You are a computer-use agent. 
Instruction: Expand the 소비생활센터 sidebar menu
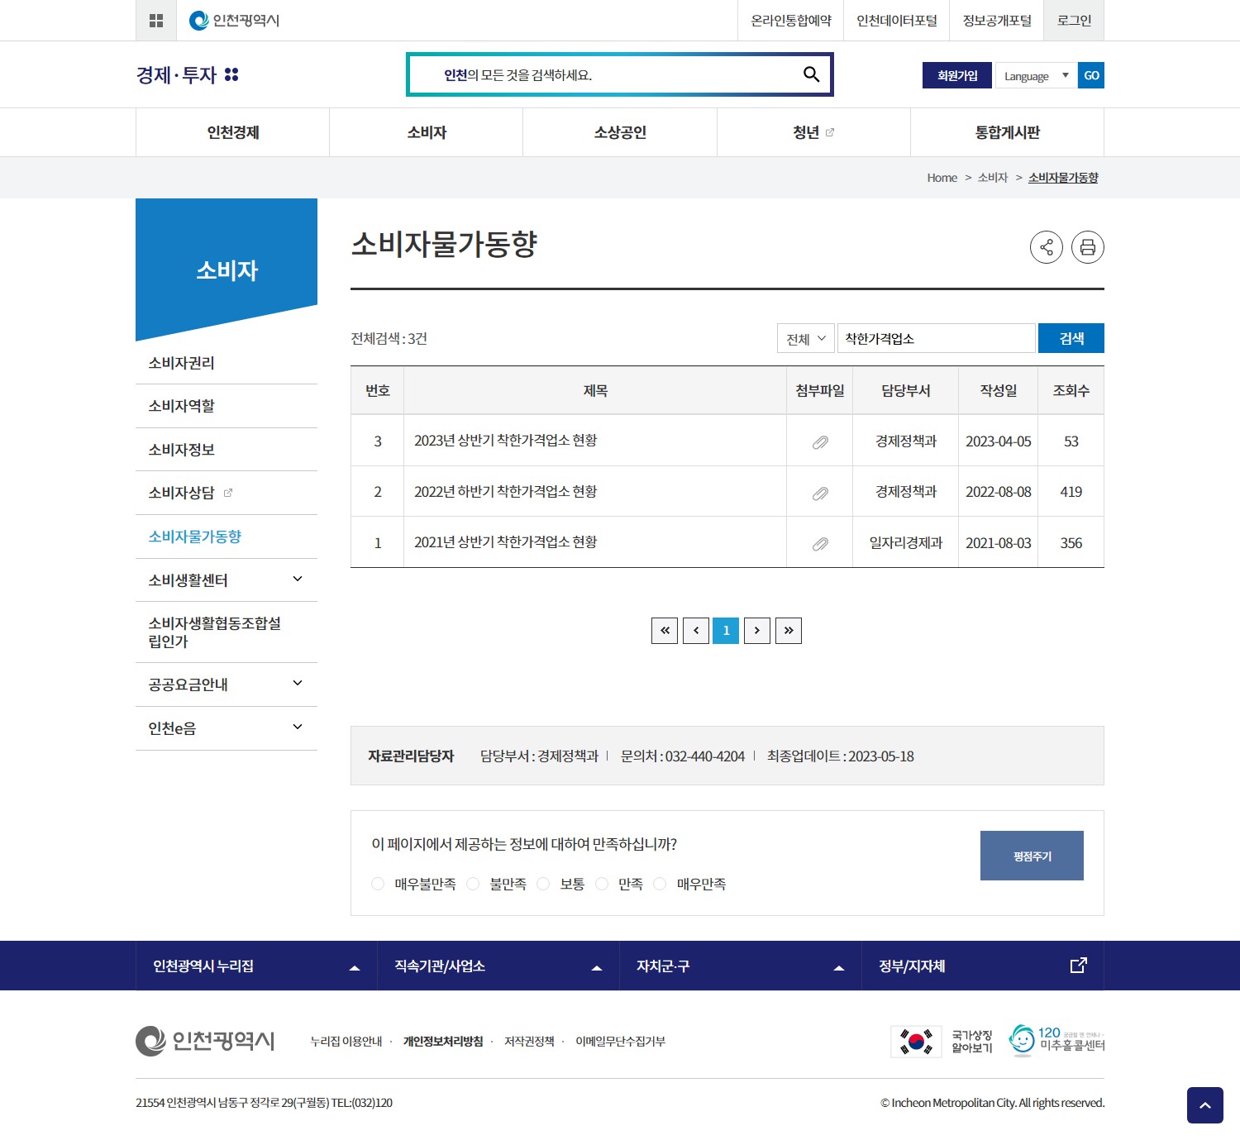click(298, 580)
